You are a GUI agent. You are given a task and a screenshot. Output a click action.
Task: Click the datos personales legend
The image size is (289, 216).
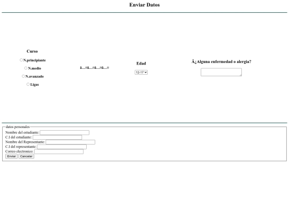tap(18, 127)
